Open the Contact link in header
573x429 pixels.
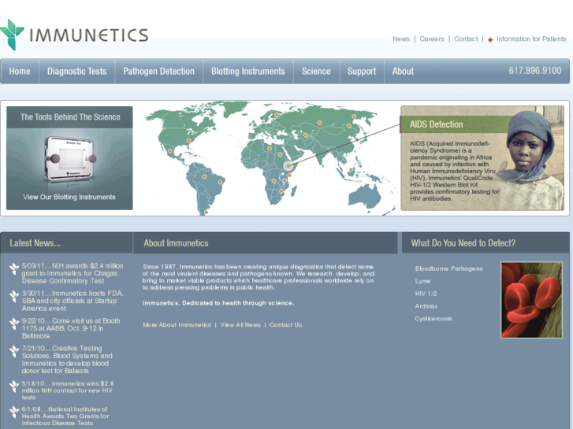[x=466, y=39]
